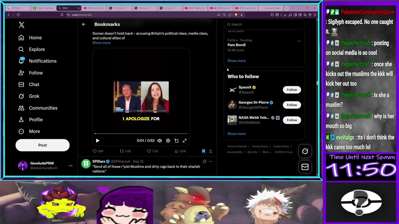The height and width of the screenshot is (224, 399).
Task: Click the GeodudePNW profile avatar
Action: point(23,166)
